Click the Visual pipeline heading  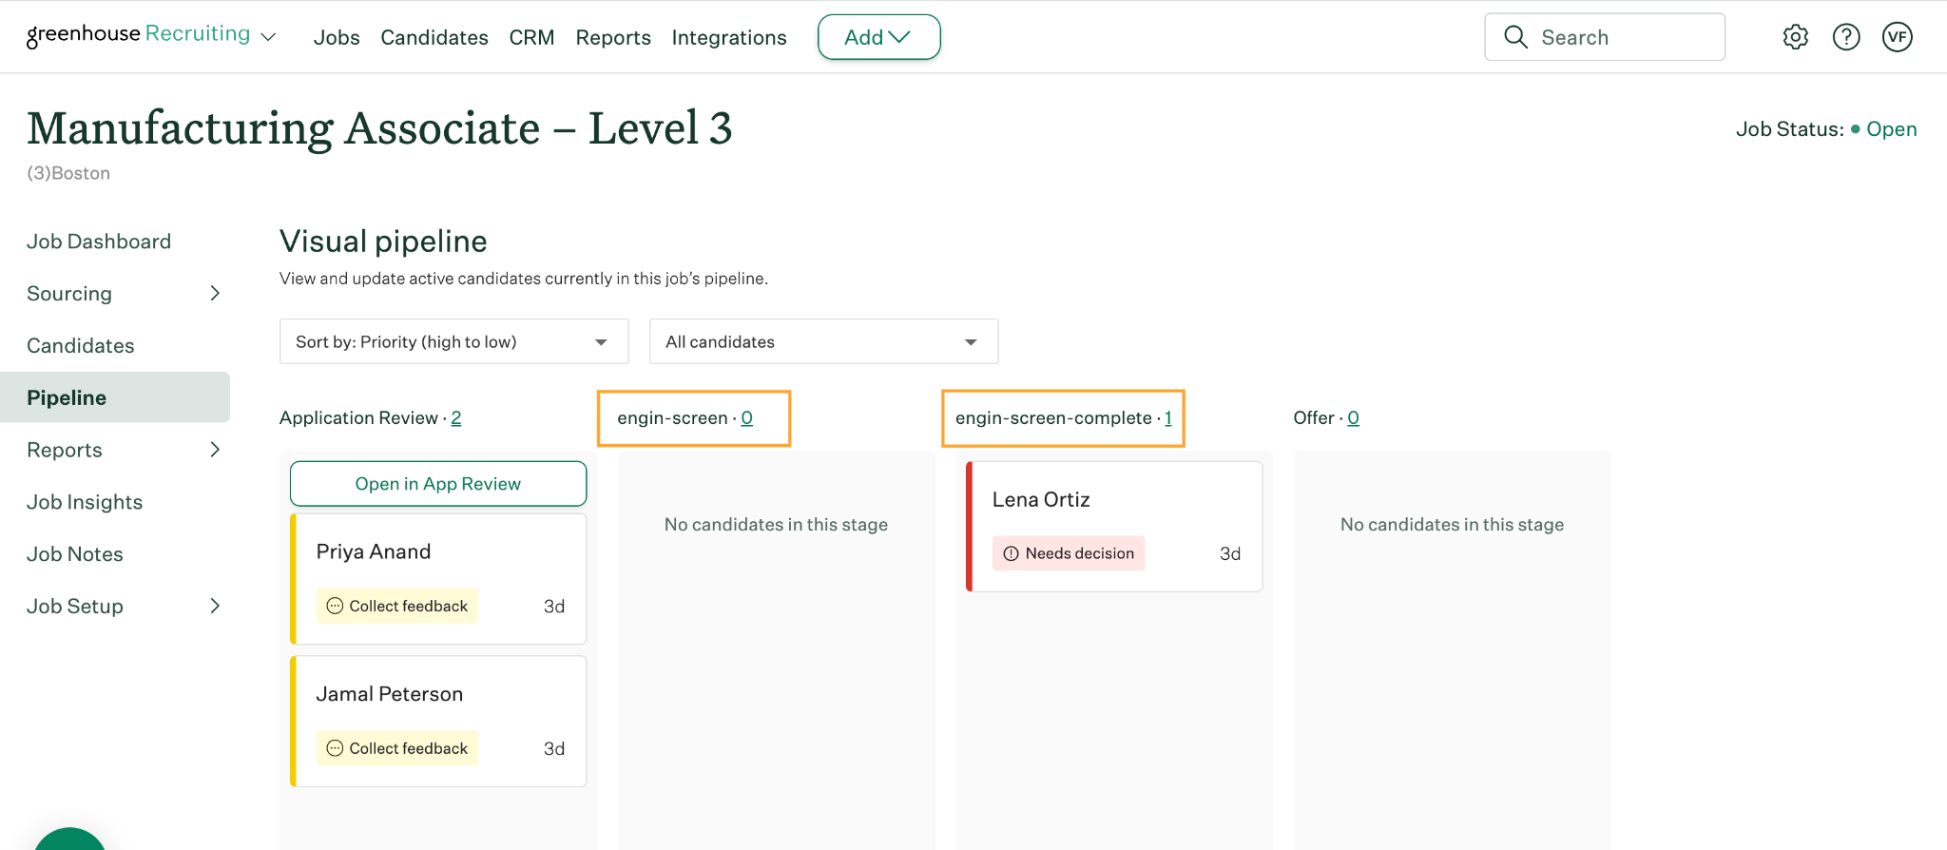(383, 241)
